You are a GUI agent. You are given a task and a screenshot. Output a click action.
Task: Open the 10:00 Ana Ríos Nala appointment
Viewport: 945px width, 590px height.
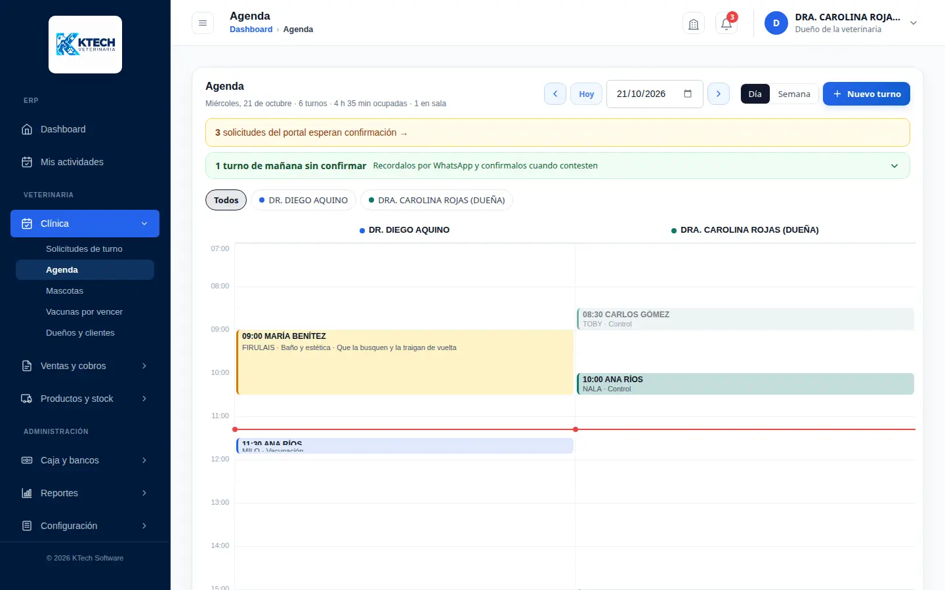click(745, 384)
